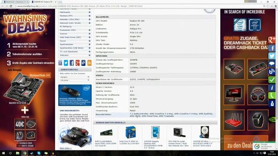Viewport: 278px width, 156px height.
Task: Click the Intel Compute Stick banner ad
Action: coord(75,95)
